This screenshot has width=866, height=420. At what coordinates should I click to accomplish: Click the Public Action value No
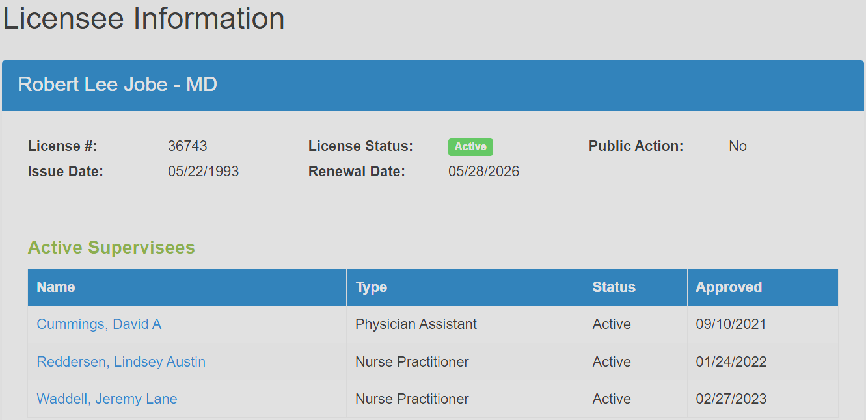[737, 146]
